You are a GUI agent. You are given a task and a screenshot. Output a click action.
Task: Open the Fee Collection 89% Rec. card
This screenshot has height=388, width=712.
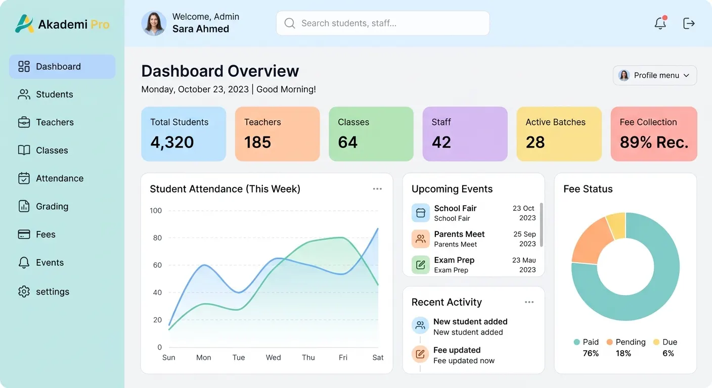(x=654, y=134)
